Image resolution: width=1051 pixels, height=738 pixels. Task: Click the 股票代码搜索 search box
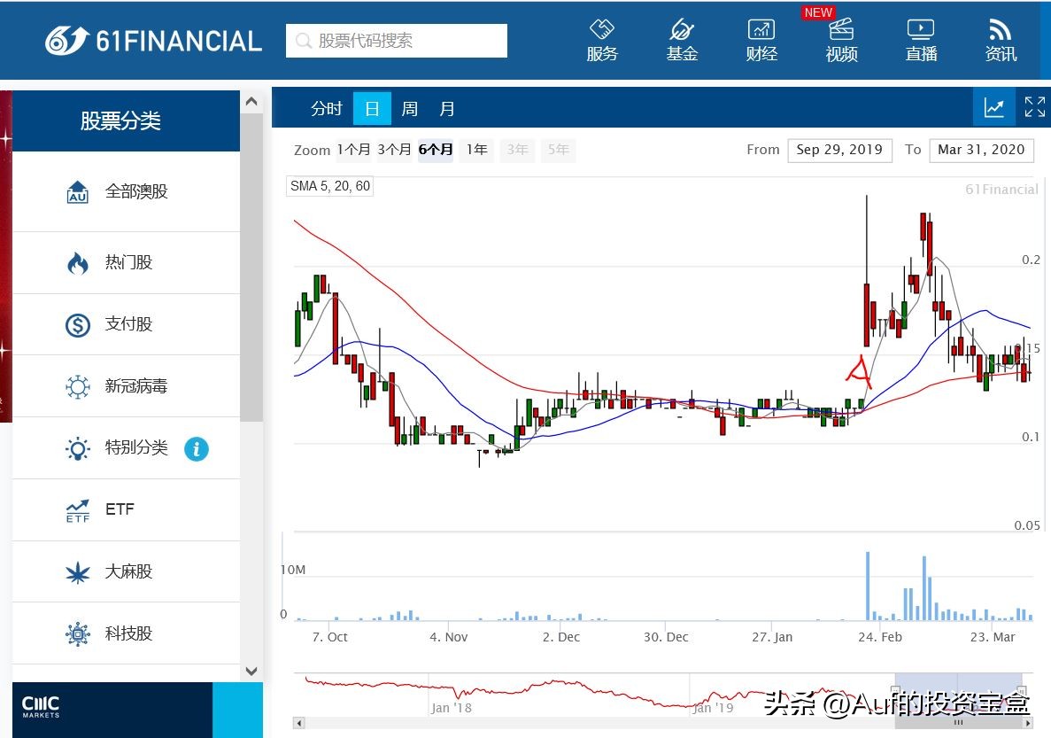397,41
